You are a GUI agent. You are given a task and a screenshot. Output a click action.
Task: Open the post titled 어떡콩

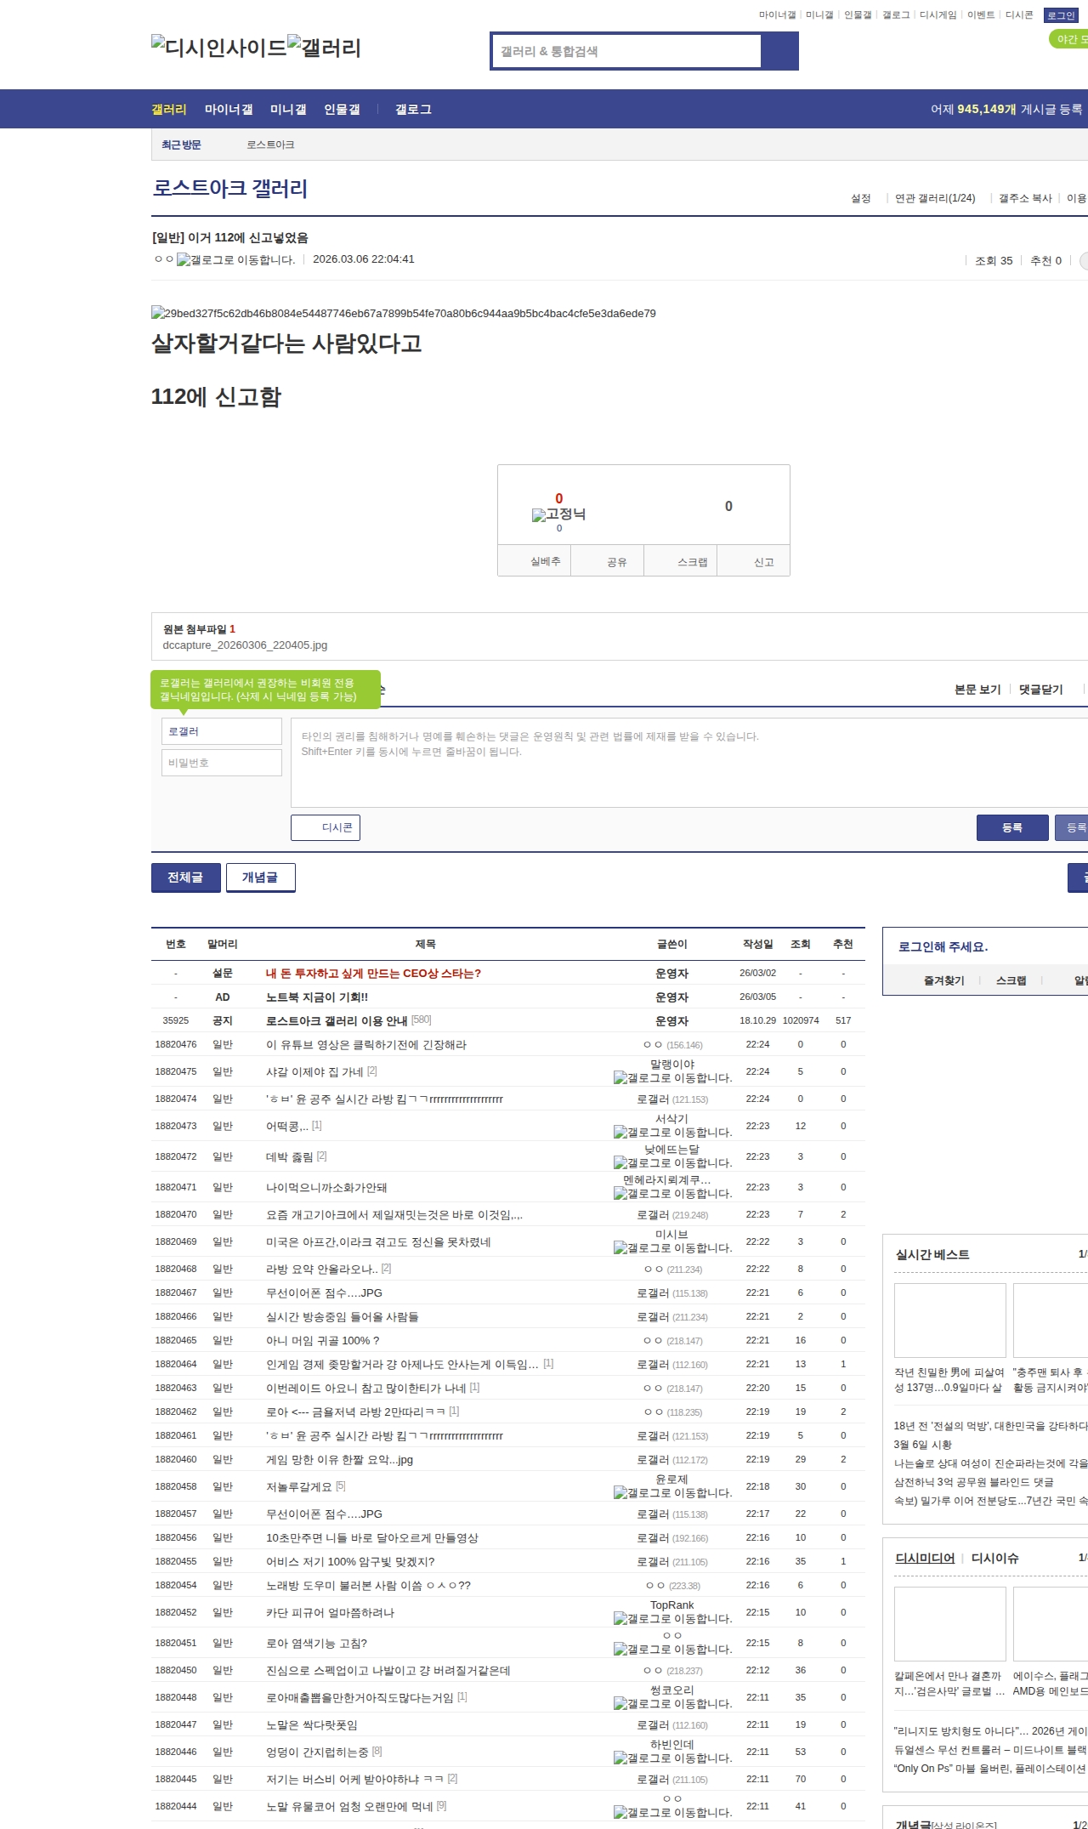point(286,1126)
